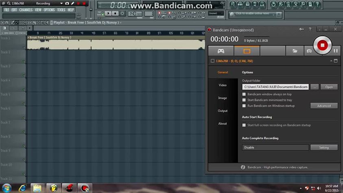Open the playlist options dropdown arrow
The image size is (343, 193).
2,22
